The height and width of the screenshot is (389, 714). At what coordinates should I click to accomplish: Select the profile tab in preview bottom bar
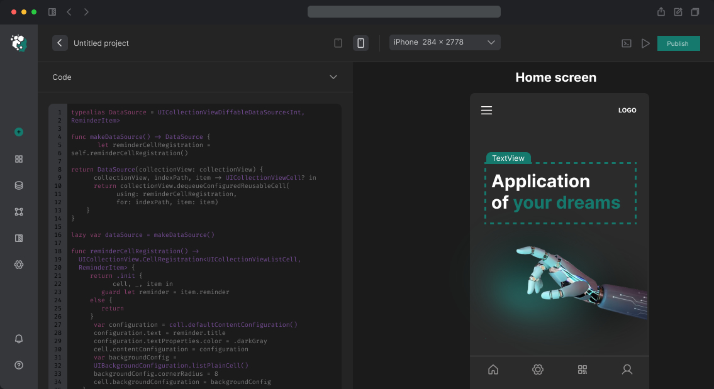[627, 370]
